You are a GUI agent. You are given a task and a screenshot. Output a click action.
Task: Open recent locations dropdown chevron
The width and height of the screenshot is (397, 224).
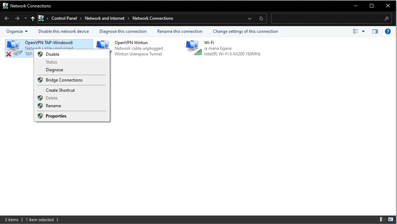pos(25,18)
